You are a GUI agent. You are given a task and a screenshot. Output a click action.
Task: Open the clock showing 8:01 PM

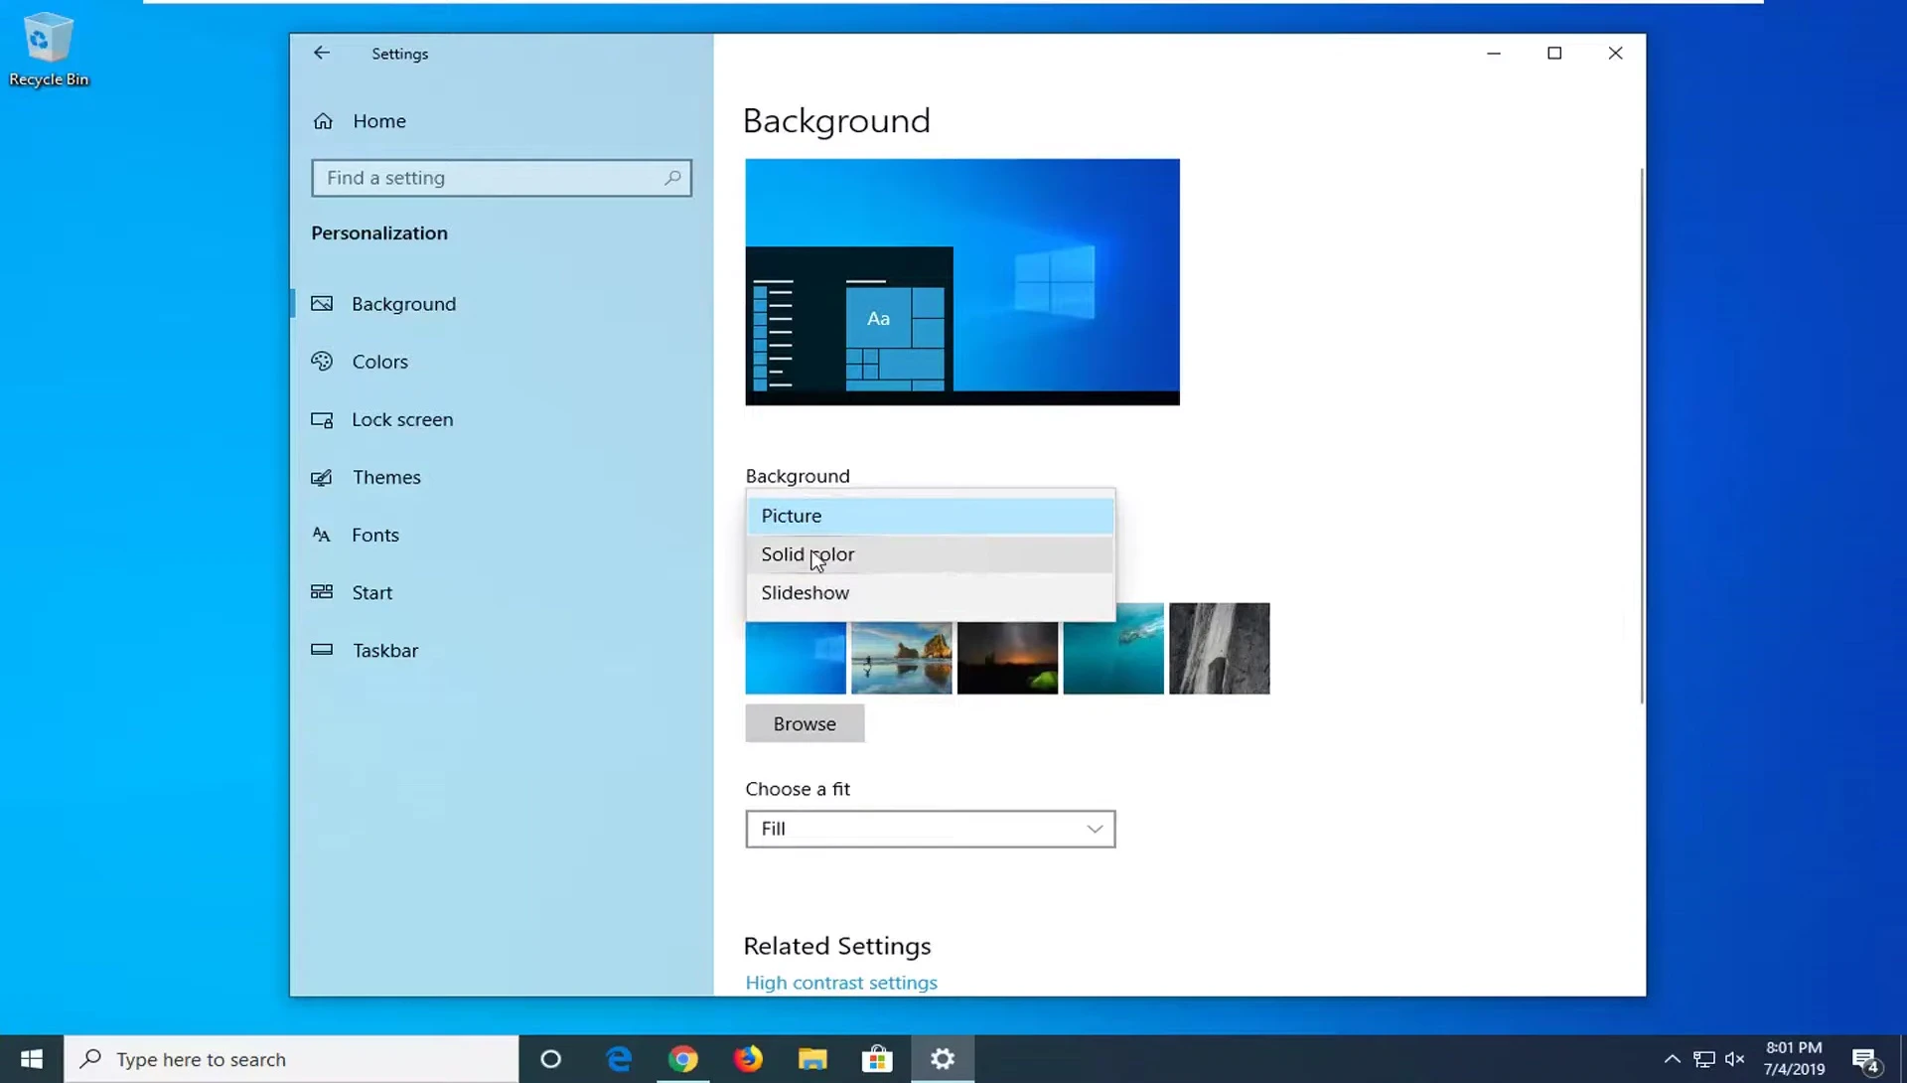point(1794,1059)
